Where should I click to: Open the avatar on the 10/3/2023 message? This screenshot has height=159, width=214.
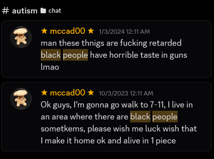click(x=21, y=99)
